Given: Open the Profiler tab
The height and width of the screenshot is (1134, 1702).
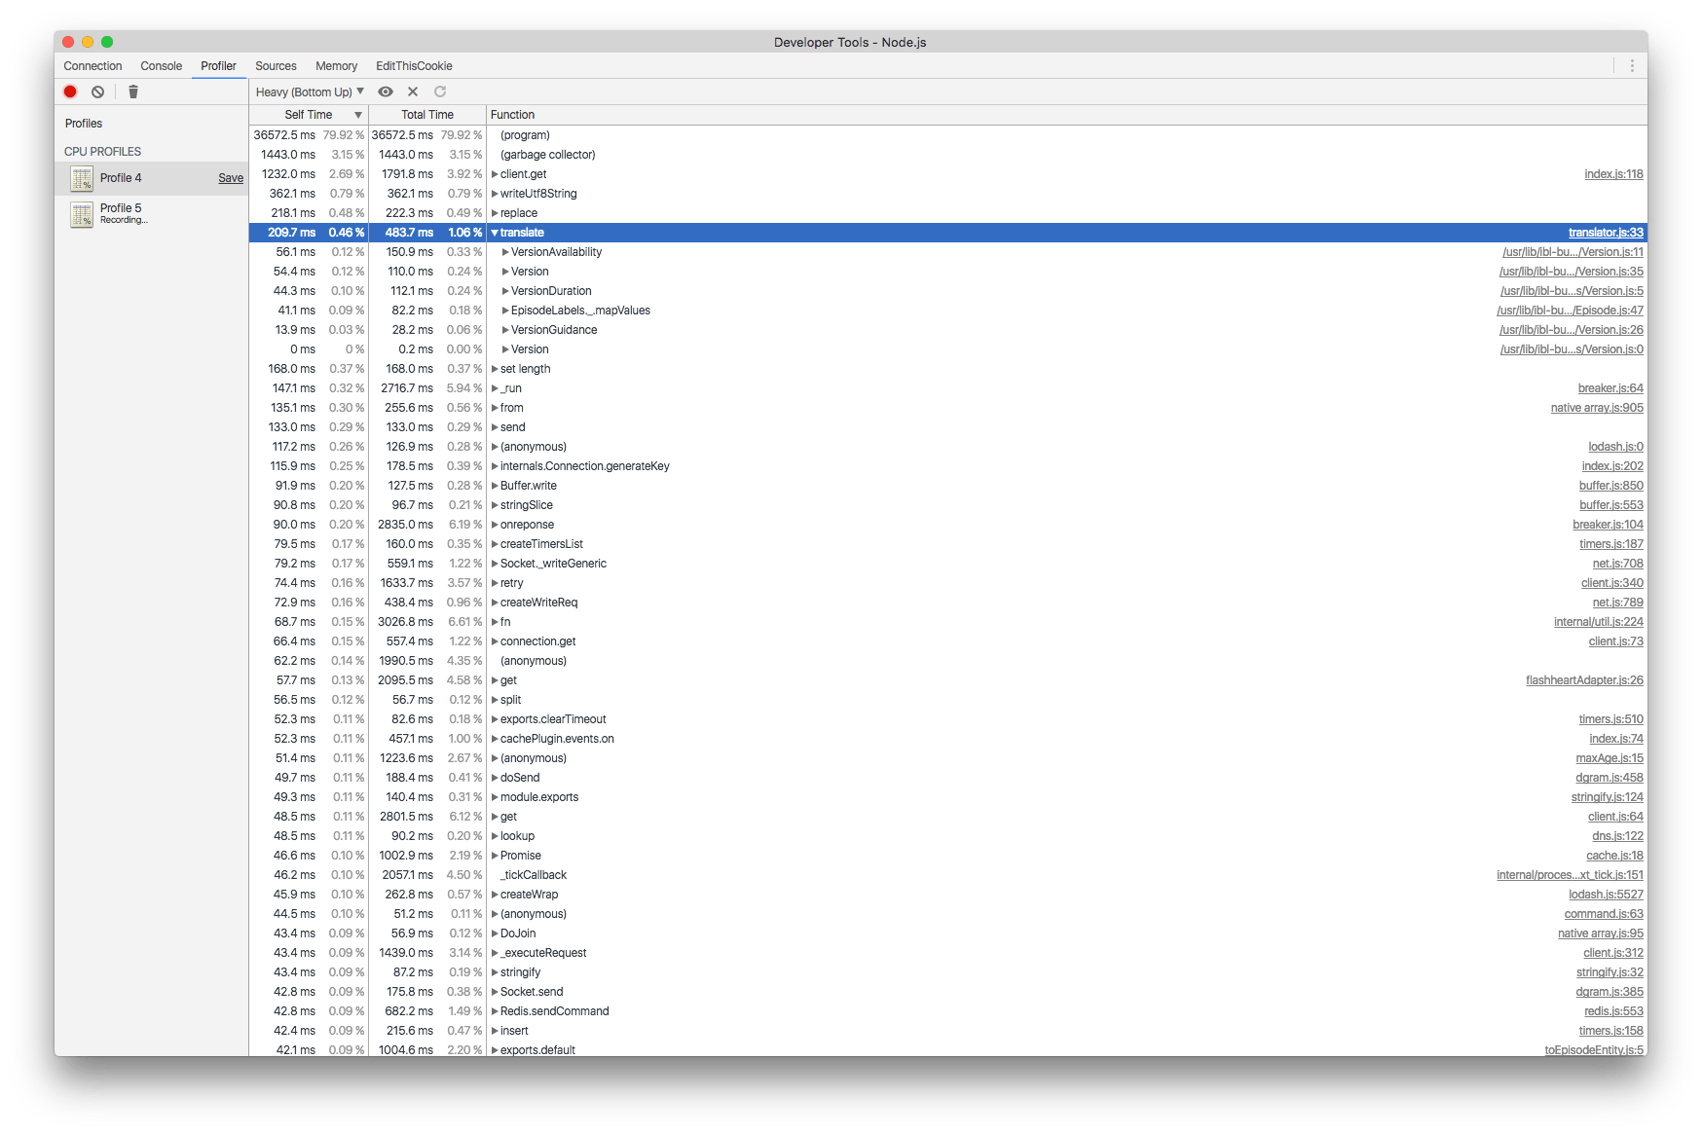Looking at the screenshot, I should pyautogui.click(x=219, y=66).
